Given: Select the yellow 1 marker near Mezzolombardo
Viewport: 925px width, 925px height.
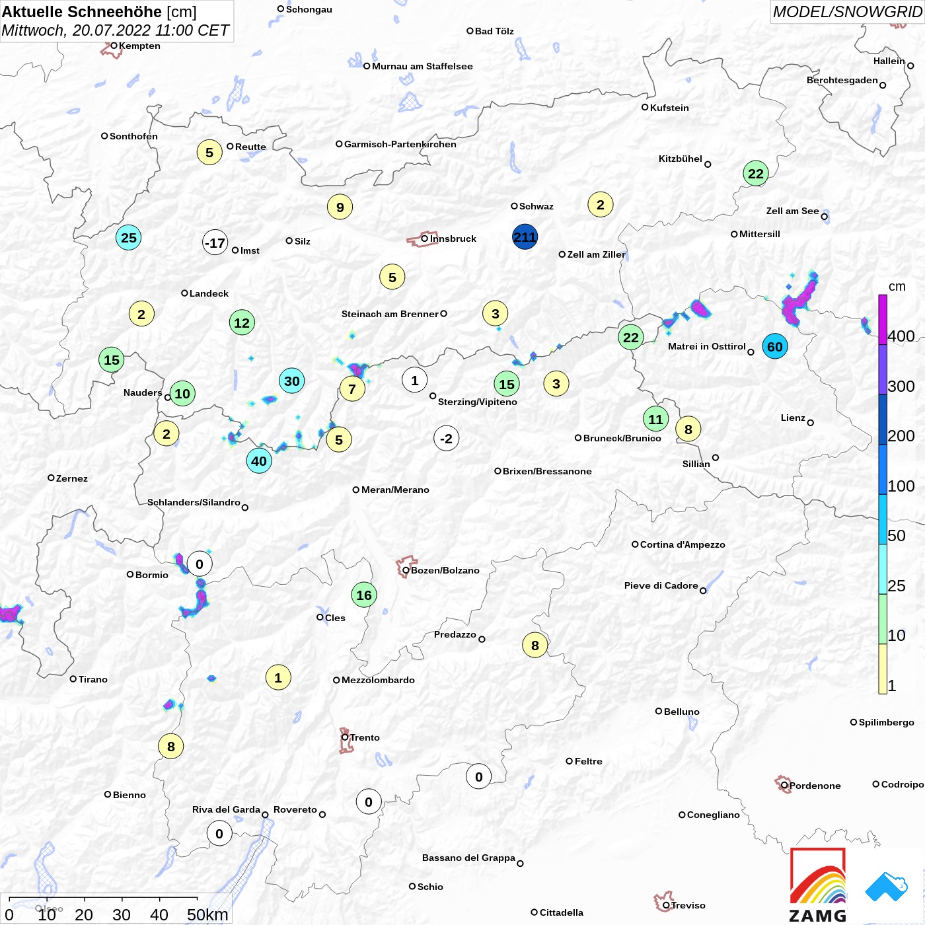Looking at the screenshot, I should [278, 678].
